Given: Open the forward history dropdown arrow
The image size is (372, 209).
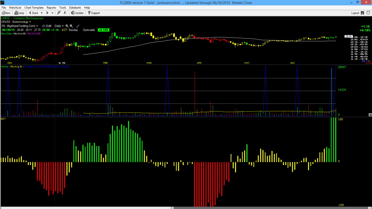Looking at the screenshot, I should (52, 13).
